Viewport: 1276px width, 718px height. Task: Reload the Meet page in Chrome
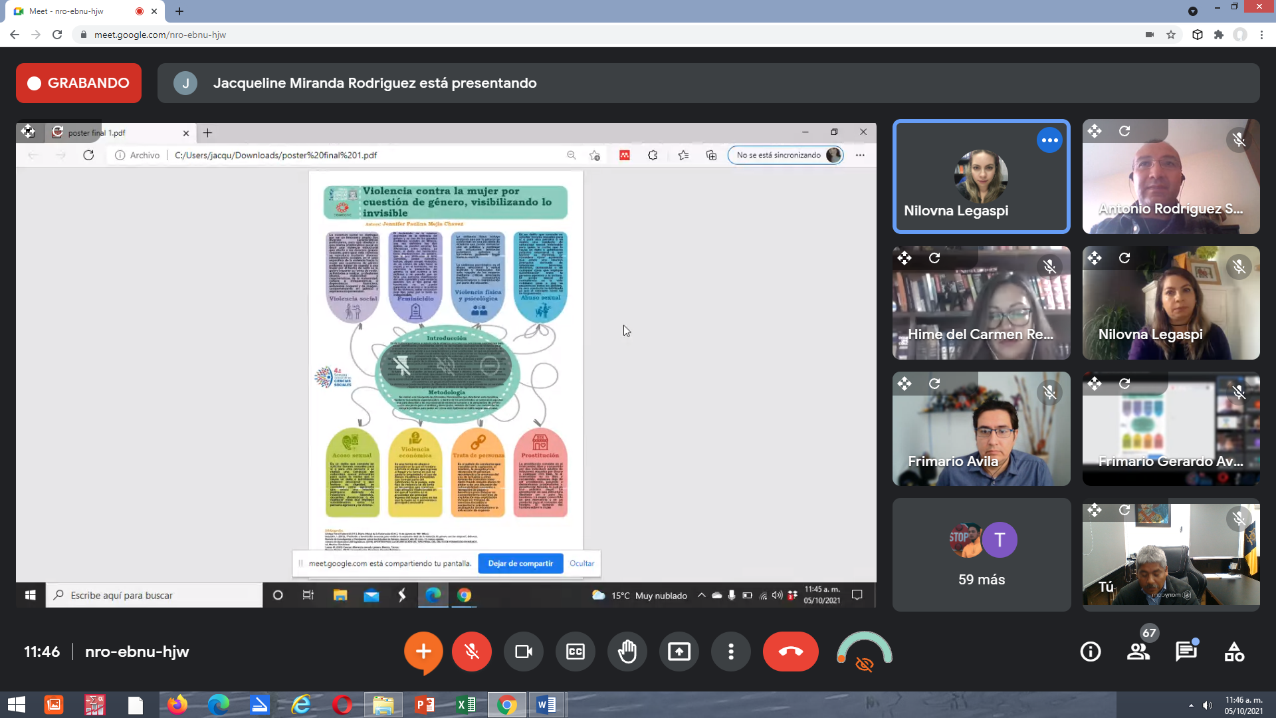(57, 35)
